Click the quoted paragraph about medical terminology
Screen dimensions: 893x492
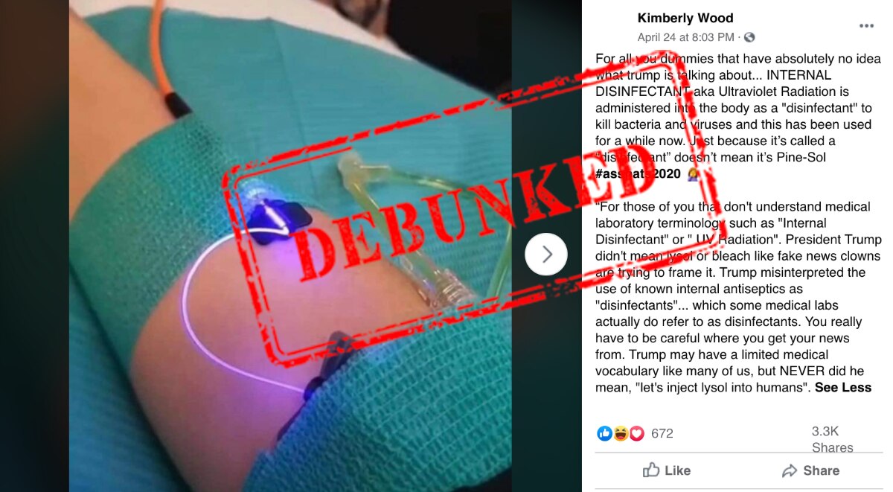pos(738,297)
